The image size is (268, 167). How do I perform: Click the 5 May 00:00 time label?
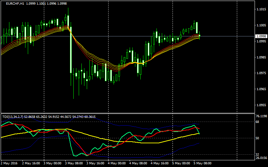[x=181, y=163]
